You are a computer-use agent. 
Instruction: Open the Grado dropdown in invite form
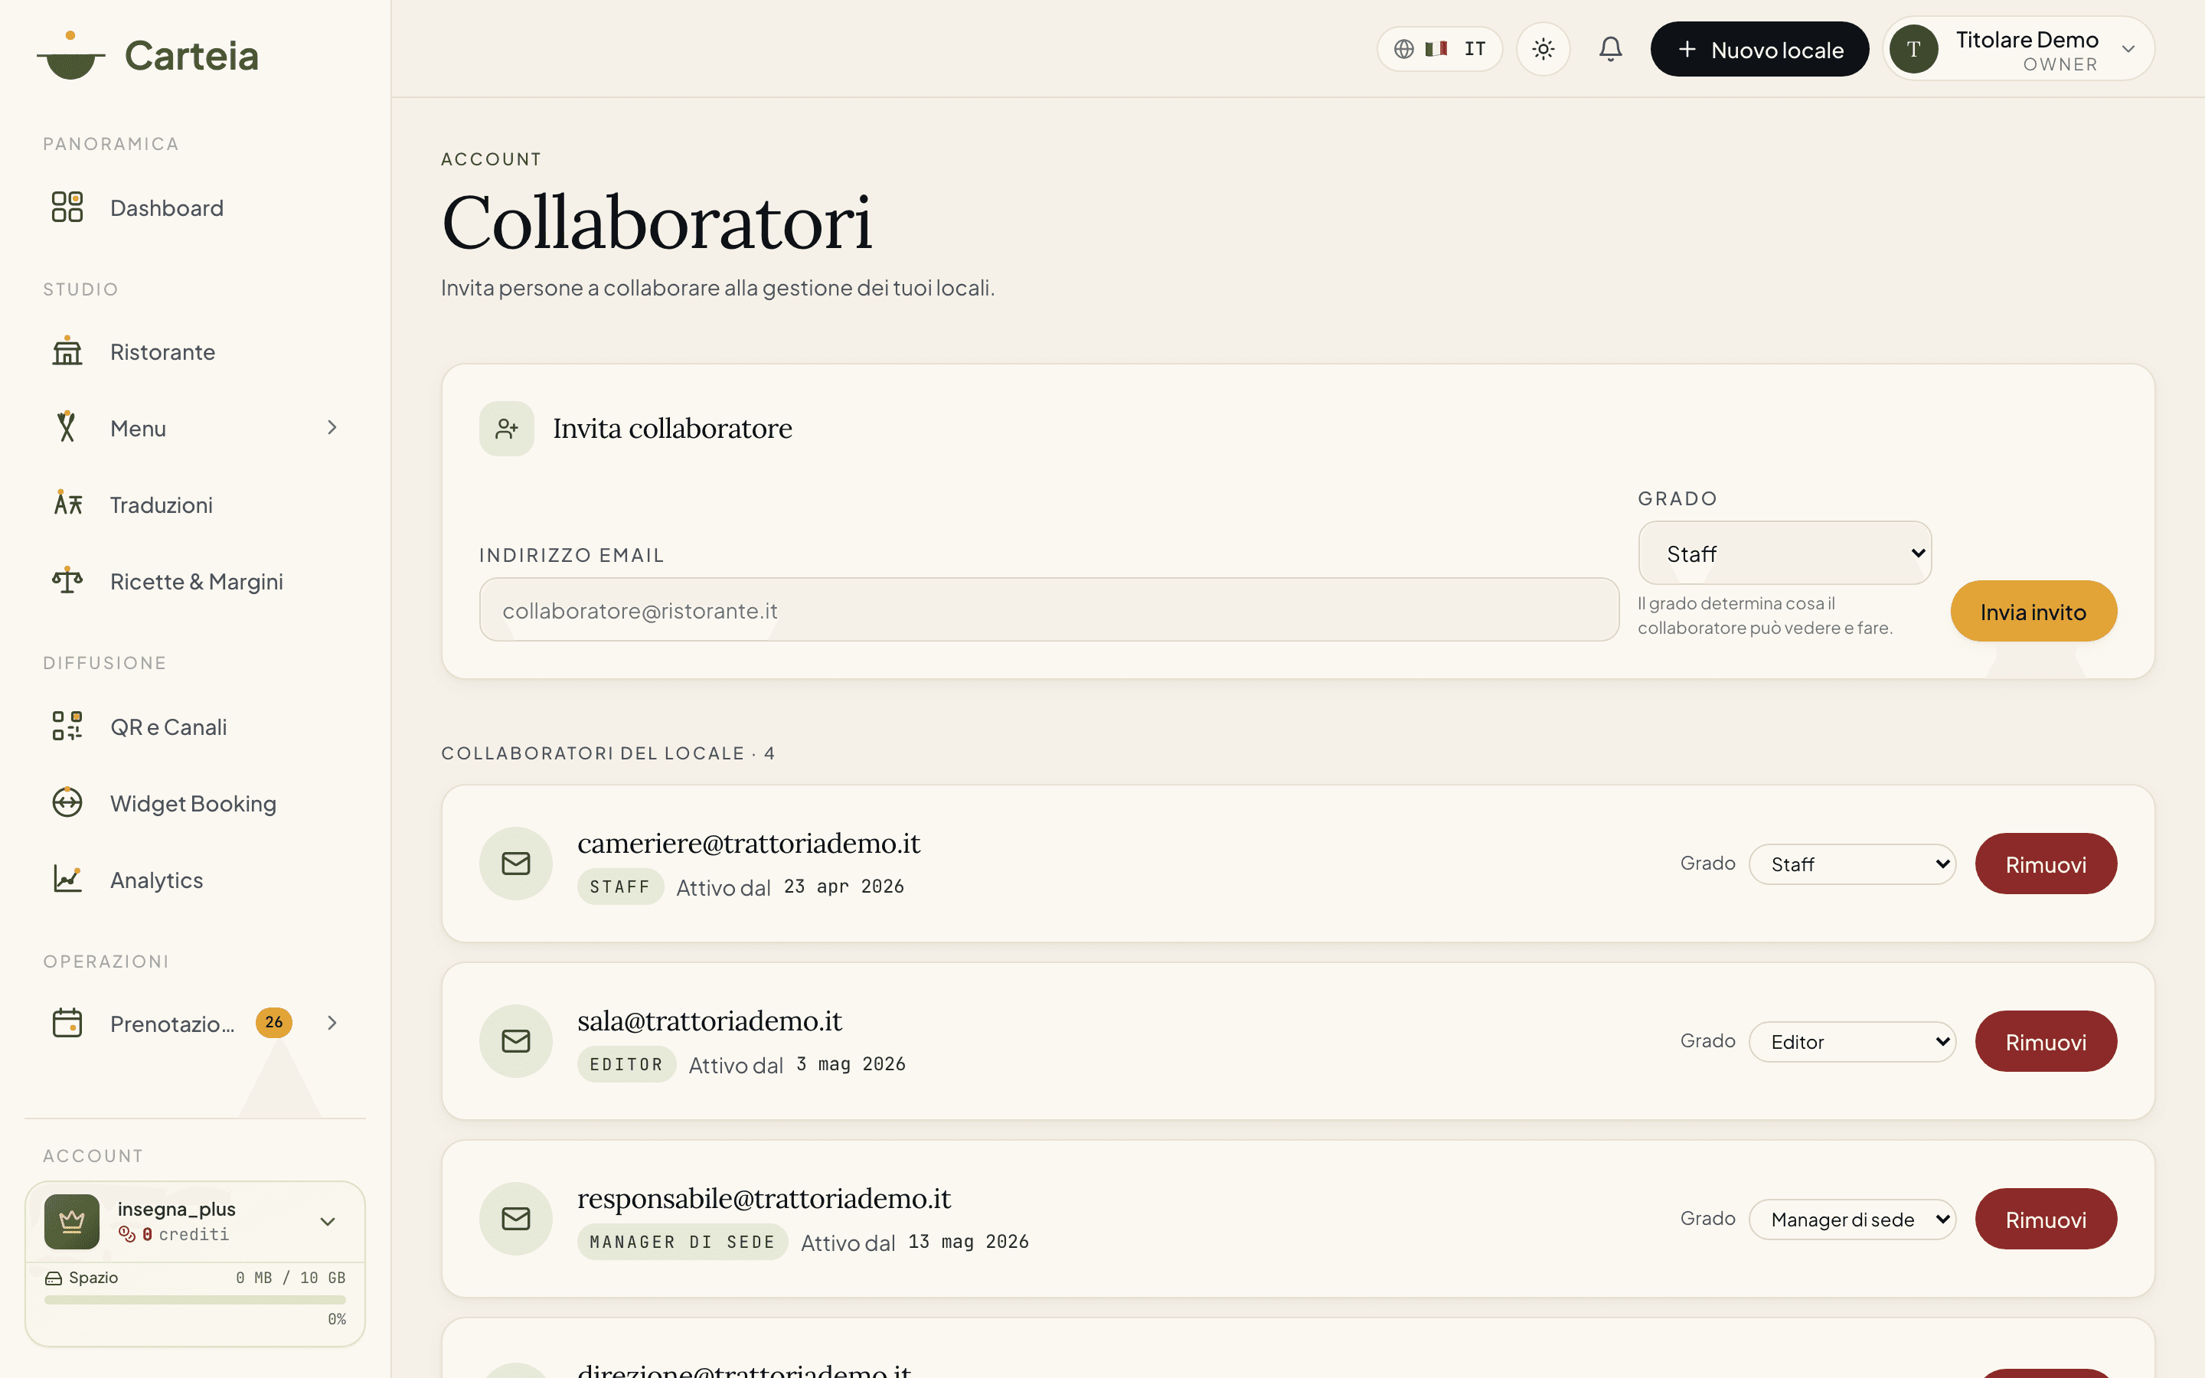pyautogui.click(x=1784, y=553)
